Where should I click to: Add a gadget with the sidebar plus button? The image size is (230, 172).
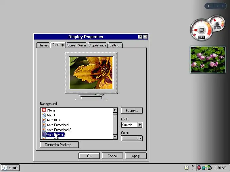pyautogui.click(x=208, y=6)
